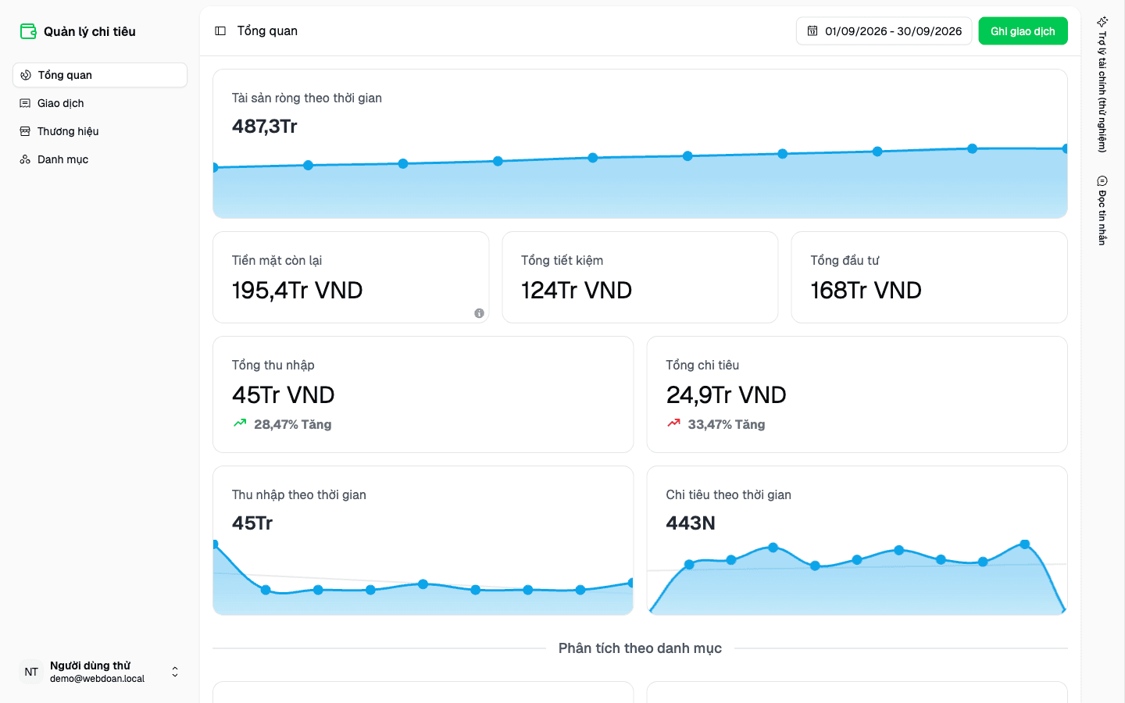Click the Tổng chi tiêu card label
This screenshot has width=1125, height=703.
click(x=702, y=365)
